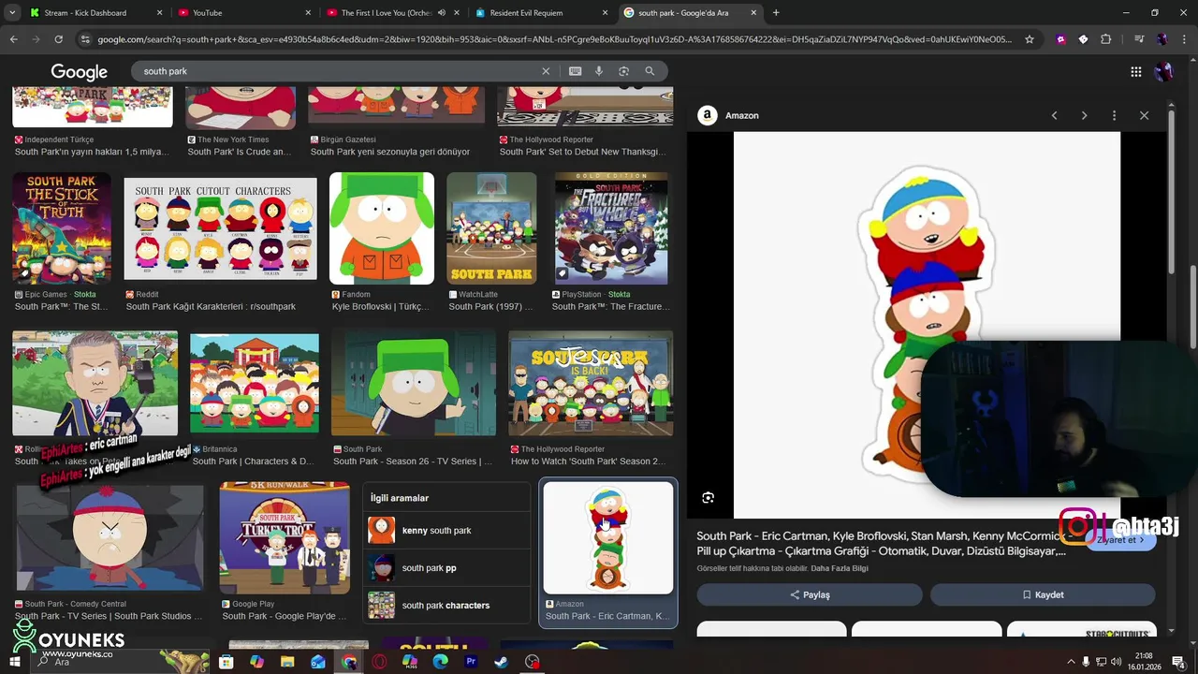Bookmark this page with the star icon
1198x674 pixels.
click(x=1030, y=39)
